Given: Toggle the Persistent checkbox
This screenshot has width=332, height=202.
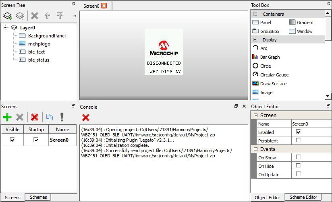Looking at the screenshot, I should pyautogui.click(x=298, y=140).
